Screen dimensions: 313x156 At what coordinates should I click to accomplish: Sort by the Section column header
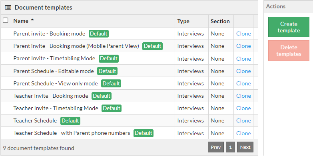(220, 21)
